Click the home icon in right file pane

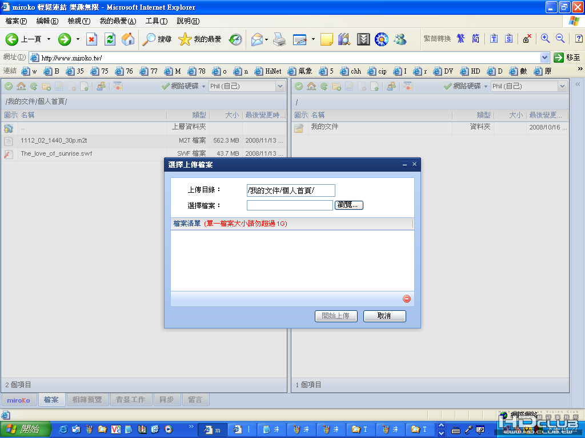pos(311,87)
